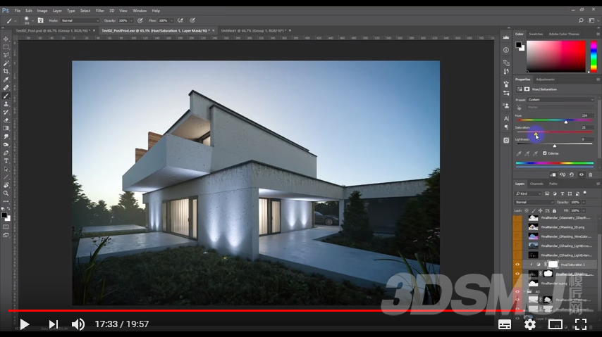Viewport: 602px width, 337px height.
Task: Enable airbrush style build-up
Action: (180, 20)
